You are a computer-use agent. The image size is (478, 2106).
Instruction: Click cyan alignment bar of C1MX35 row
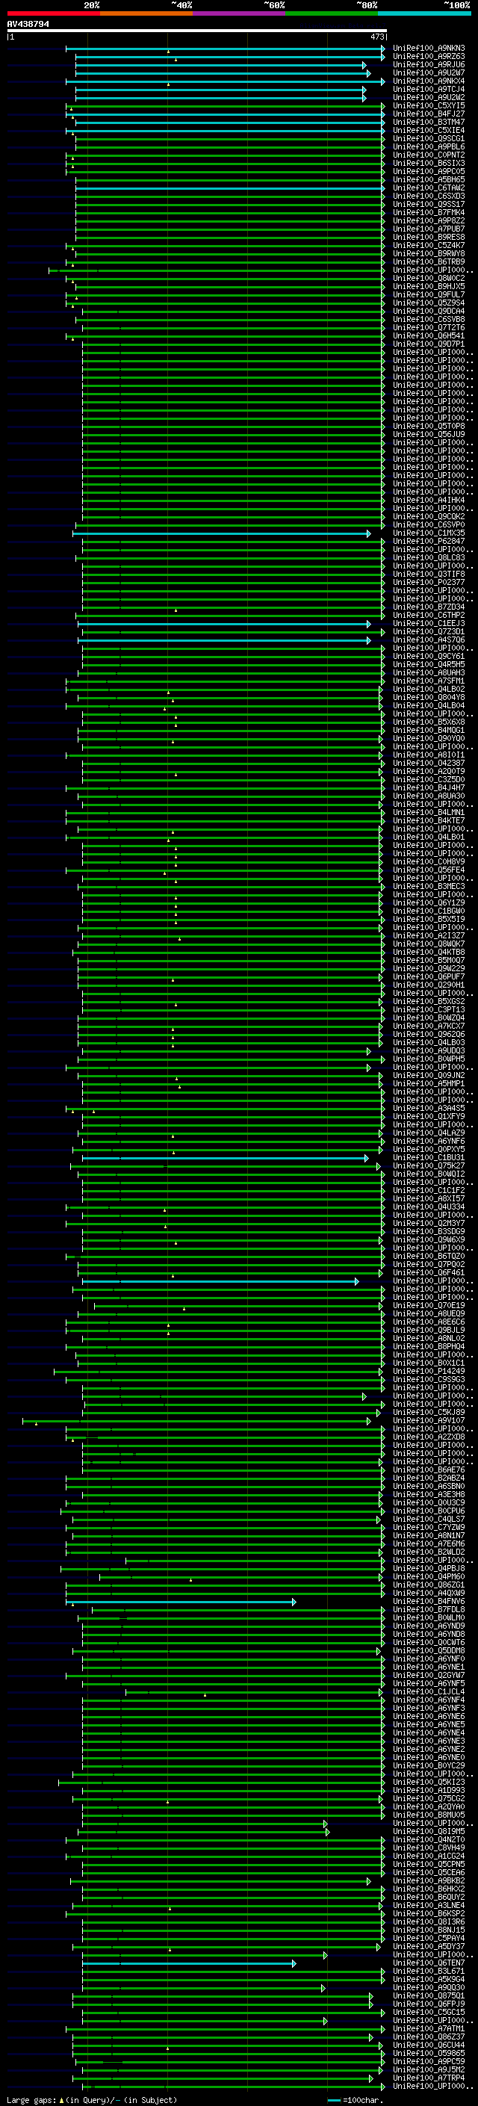tap(221, 533)
